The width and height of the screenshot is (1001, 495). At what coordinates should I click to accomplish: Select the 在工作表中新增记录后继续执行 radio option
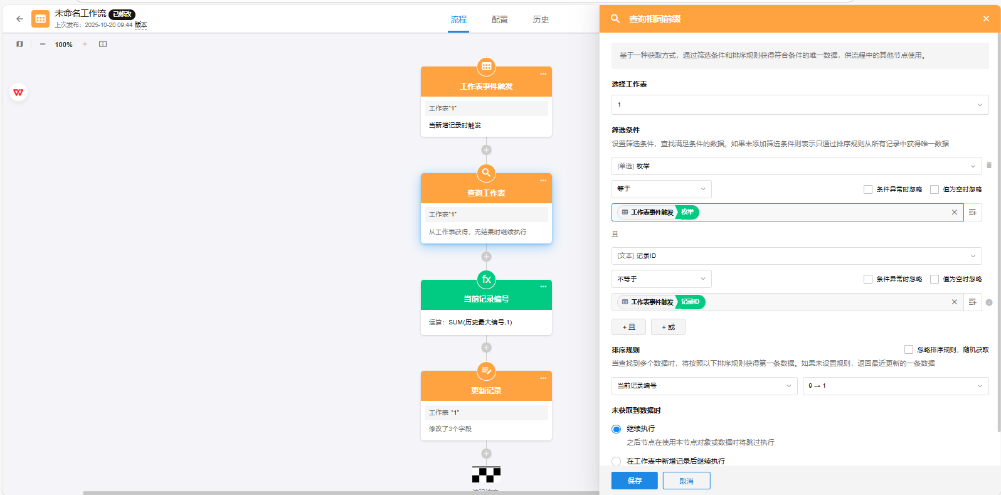616,461
